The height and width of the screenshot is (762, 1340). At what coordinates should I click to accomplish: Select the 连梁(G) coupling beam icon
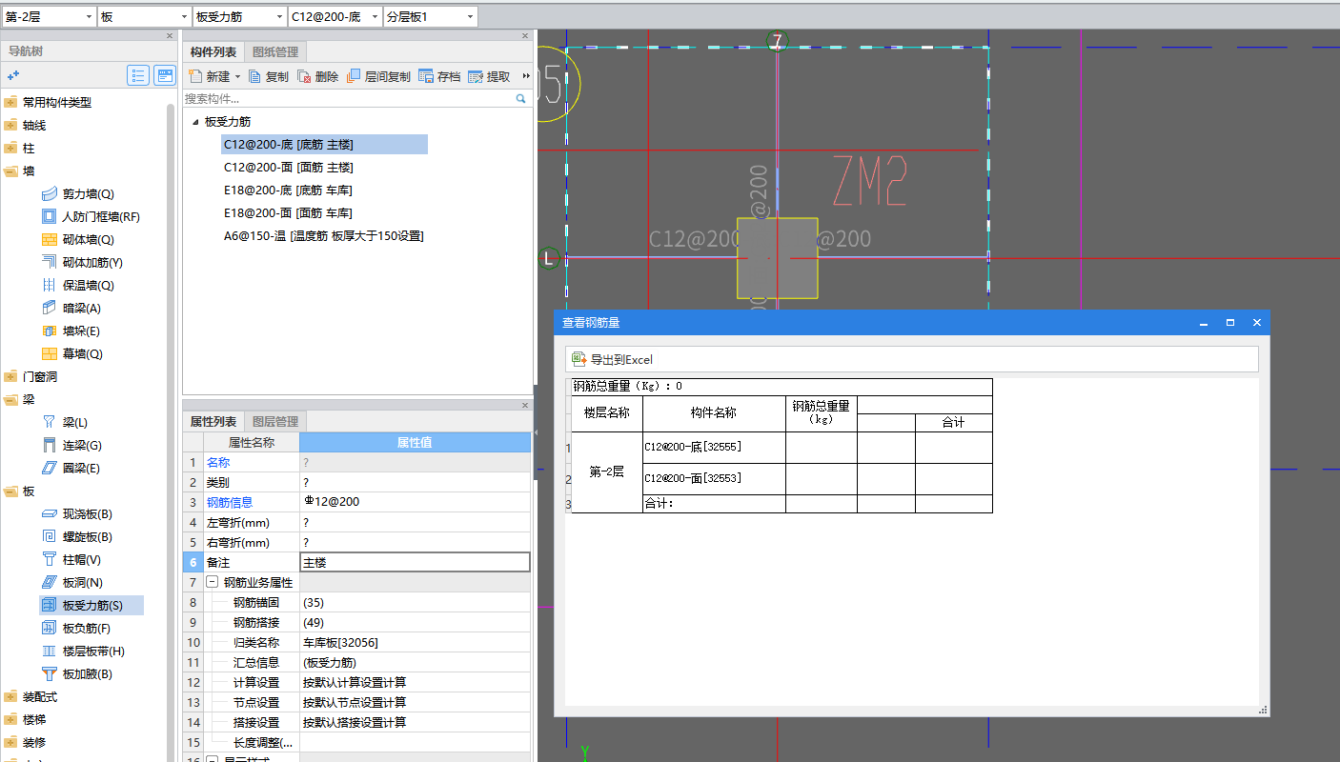[x=50, y=445]
